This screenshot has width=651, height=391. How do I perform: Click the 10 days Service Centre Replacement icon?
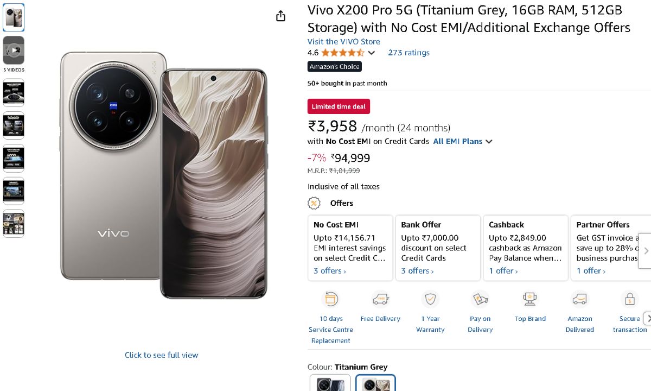pyautogui.click(x=330, y=299)
